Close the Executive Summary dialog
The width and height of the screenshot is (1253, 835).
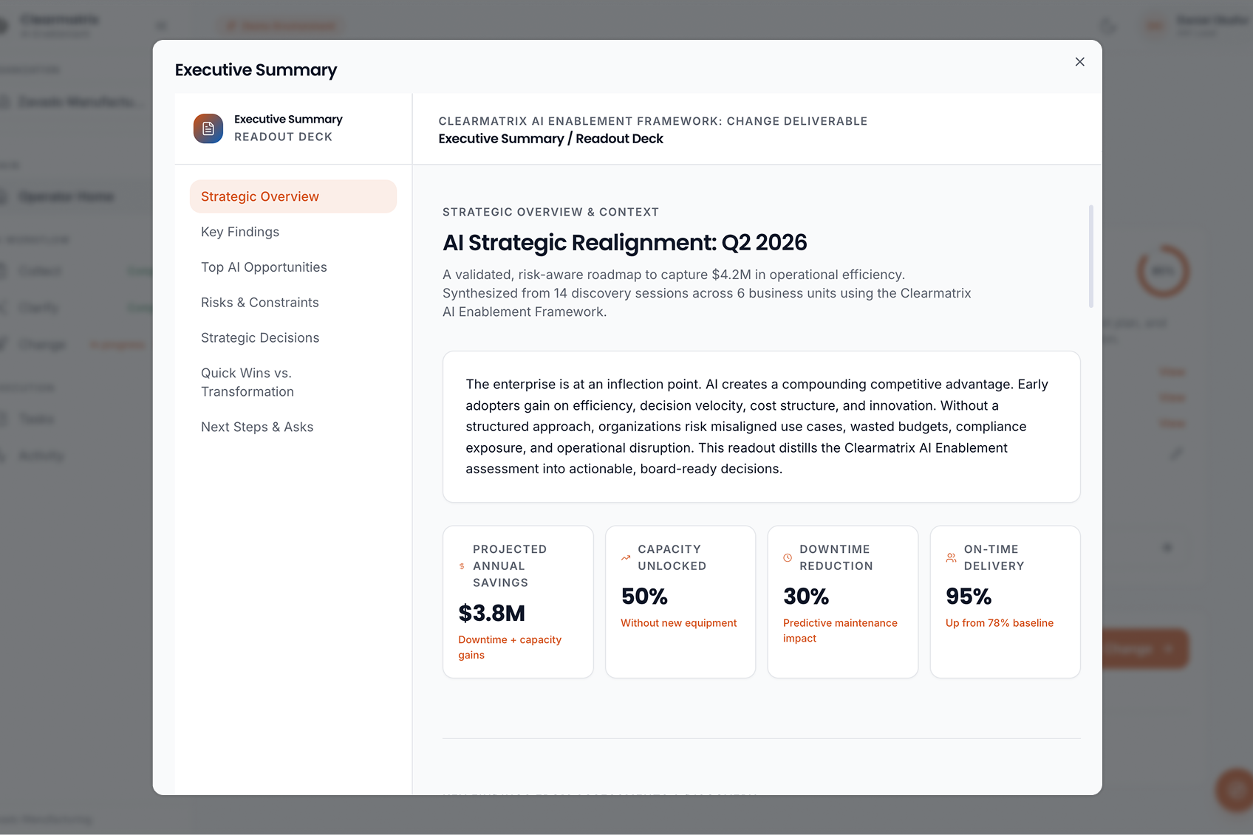[x=1079, y=62]
